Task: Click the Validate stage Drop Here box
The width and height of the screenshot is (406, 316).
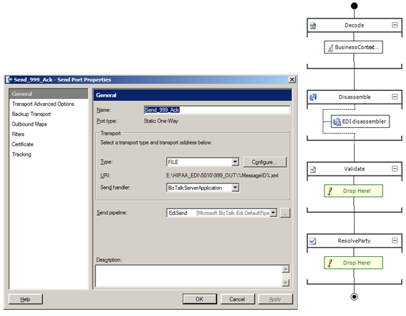Action: 353,191
